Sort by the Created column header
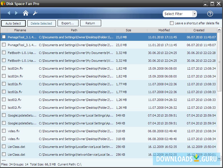 point(199,30)
